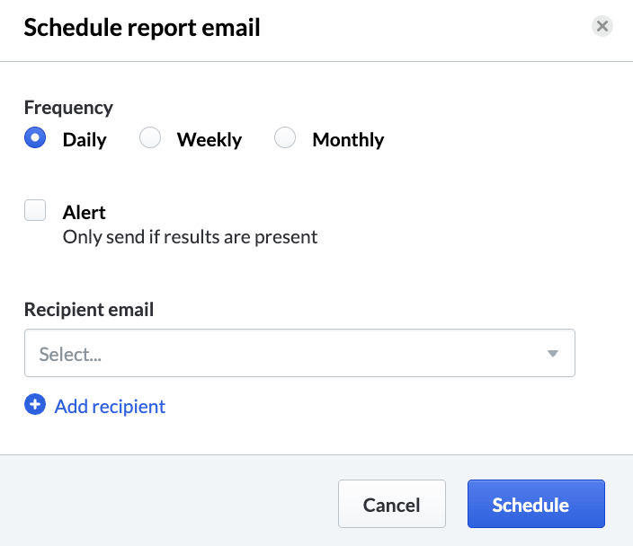Click the Recipient email field label
This screenshot has width=633, height=546.
coord(89,310)
